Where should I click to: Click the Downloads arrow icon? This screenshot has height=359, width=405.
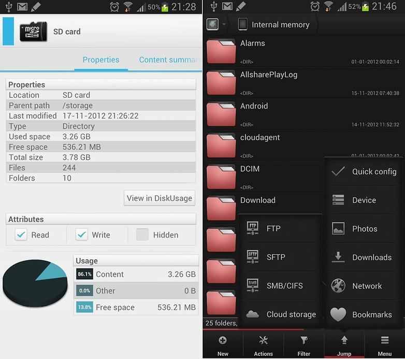pos(338,257)
